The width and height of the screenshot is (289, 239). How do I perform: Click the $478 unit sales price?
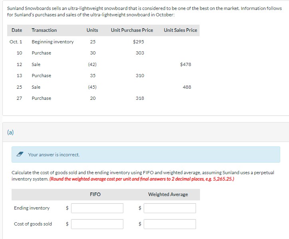coord(186,64)
